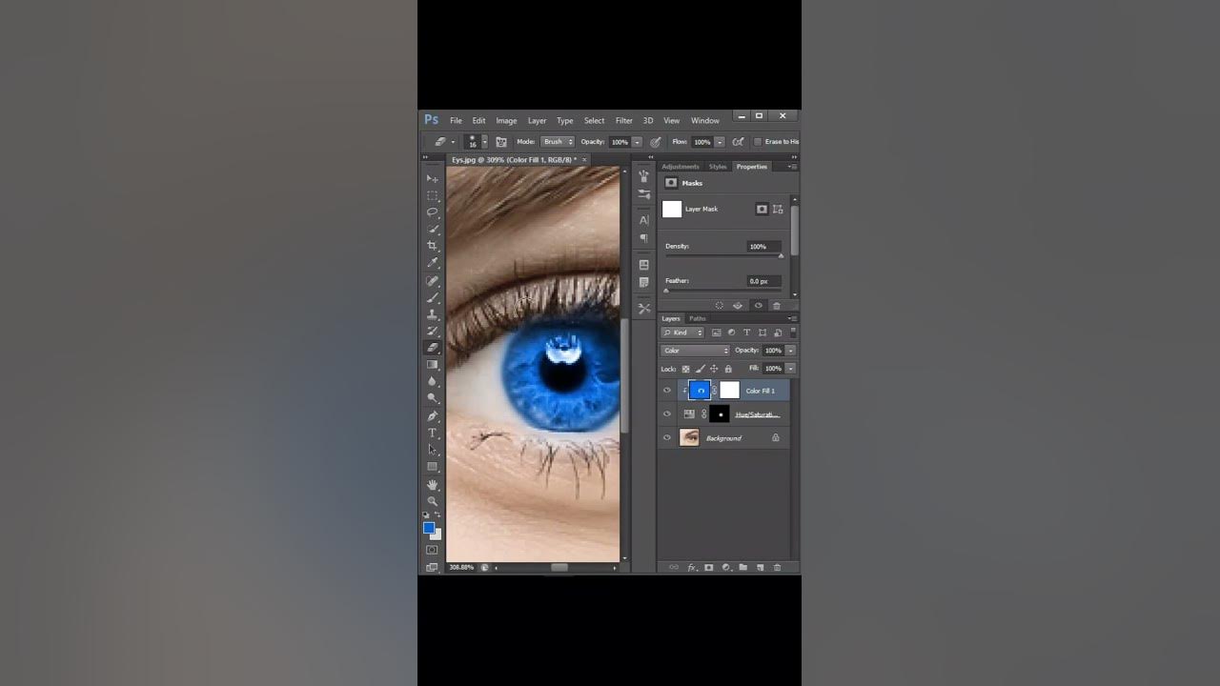Select the Move tool
This screenshot has width=1220, height=686.
[x=432, y=178]
